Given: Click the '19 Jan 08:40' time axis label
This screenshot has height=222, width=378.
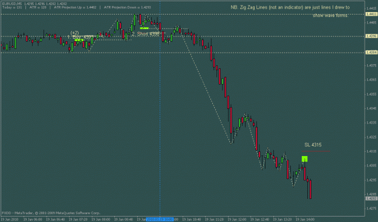Looking at the screenshot, I should (x=123, y=220).
